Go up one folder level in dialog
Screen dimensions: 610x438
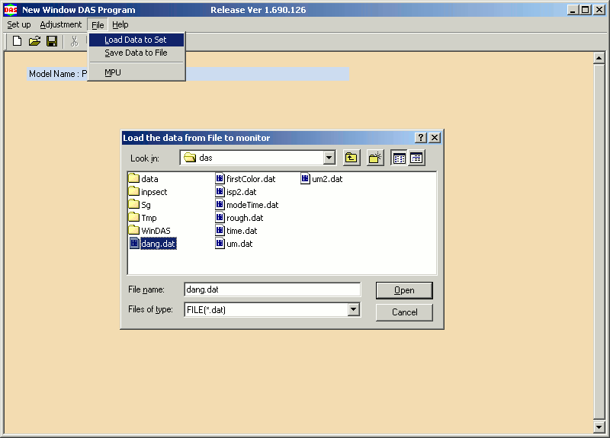352,158
